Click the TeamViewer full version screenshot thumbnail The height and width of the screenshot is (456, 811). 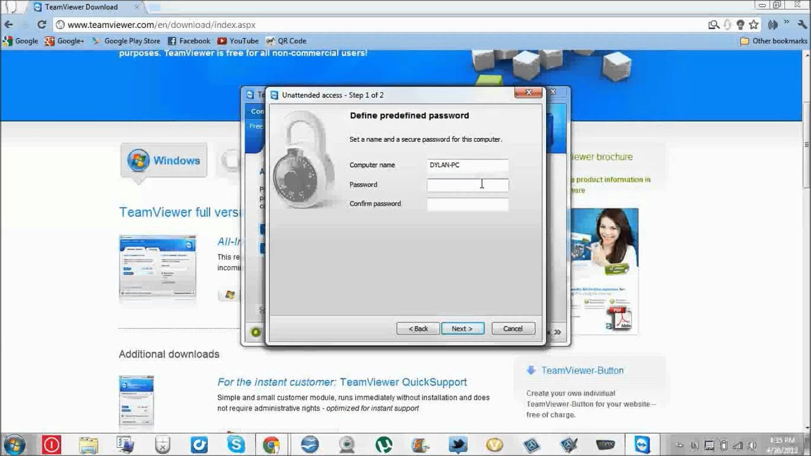pyautogui.click(x=158, y=266)
